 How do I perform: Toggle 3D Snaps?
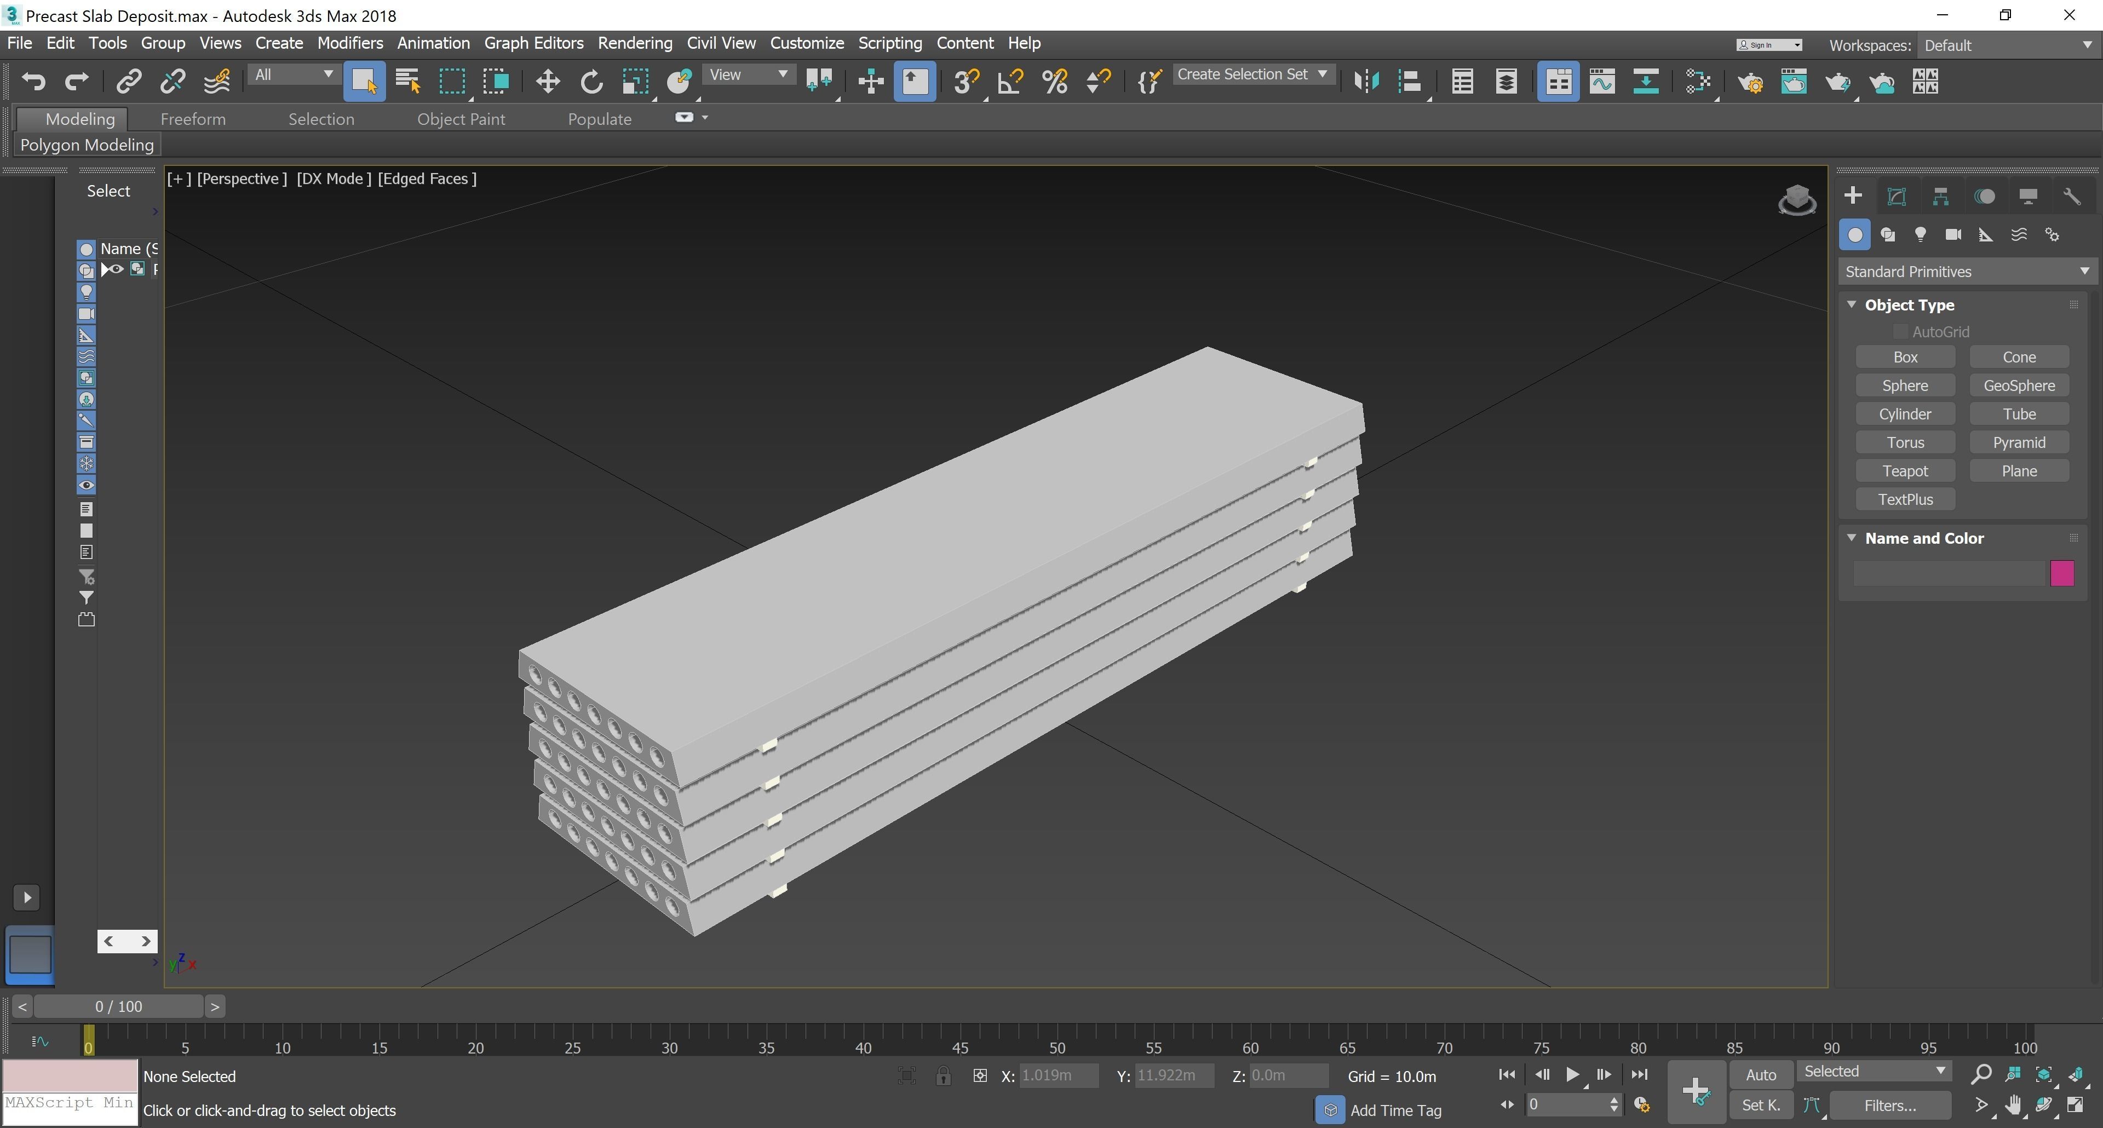coord(966,81)
